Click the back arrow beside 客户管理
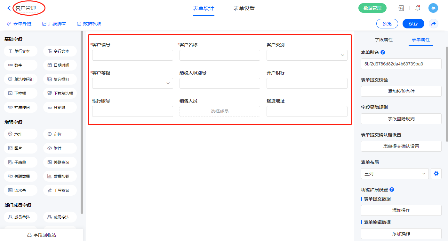The width and height of the screenshot is (448, 241). coord(9,8)
